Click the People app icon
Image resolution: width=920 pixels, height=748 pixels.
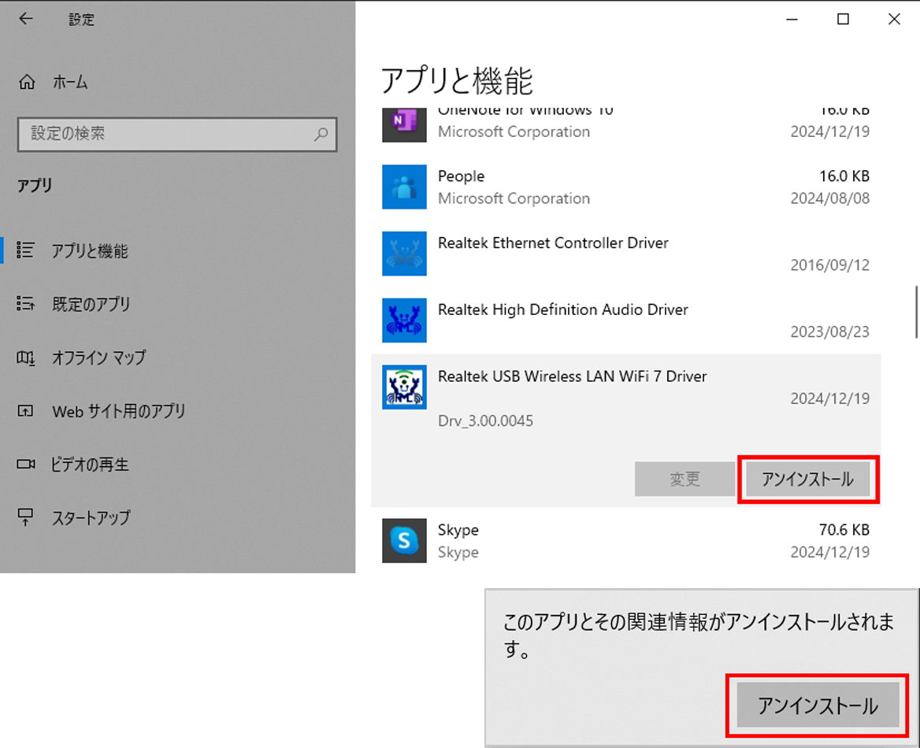(x=404, y=187)
